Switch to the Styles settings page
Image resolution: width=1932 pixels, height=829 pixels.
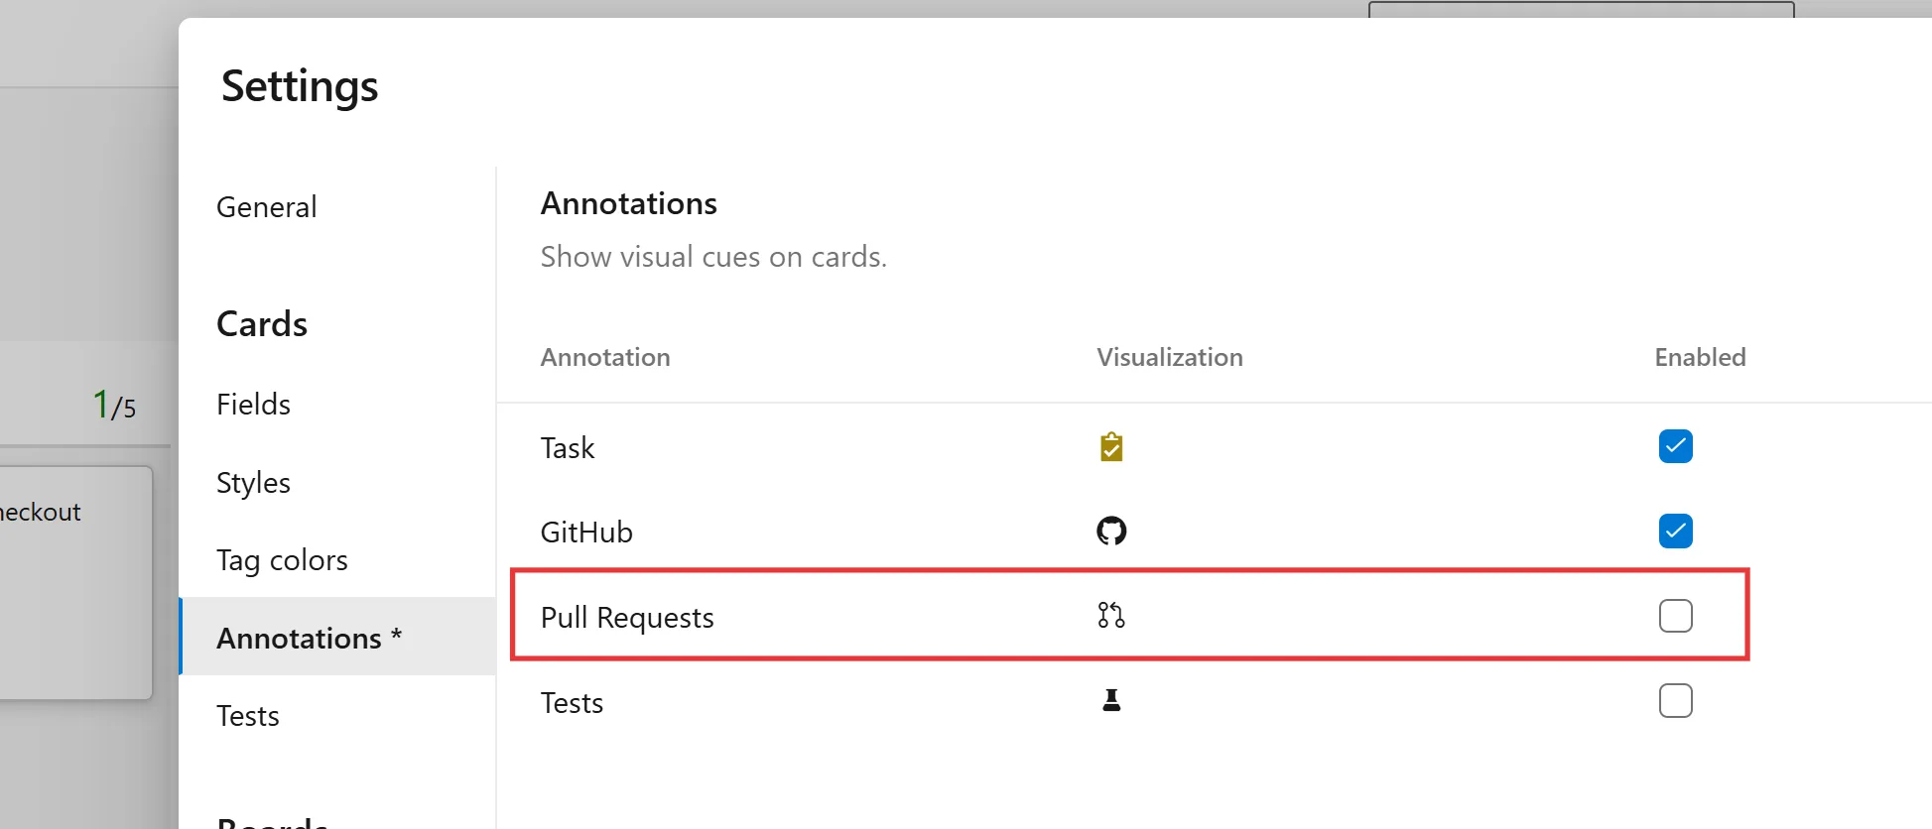point(254,483)
